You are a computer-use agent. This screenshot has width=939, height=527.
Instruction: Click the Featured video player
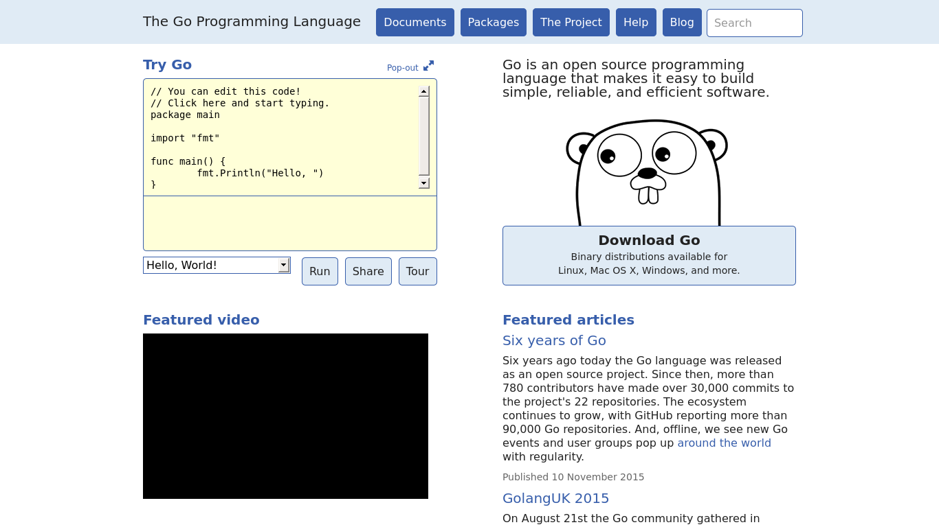[285, 416]
